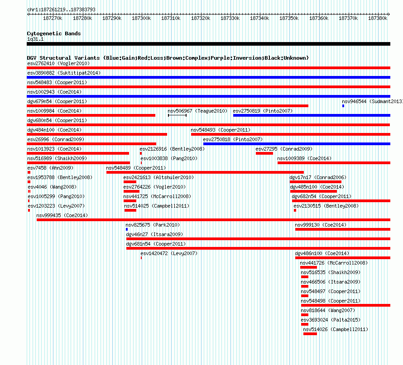
Task: Select esv2750818 (Pinto2007) blue bar
Action: [x=297, y=144]
